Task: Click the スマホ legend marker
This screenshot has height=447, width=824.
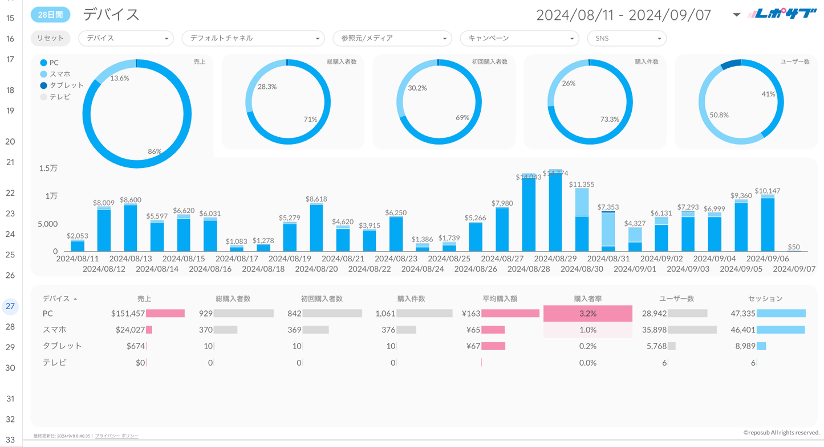Action: tap(43, 74)
